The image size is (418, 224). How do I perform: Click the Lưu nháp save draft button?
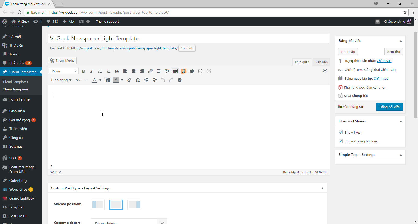point(348,52)
